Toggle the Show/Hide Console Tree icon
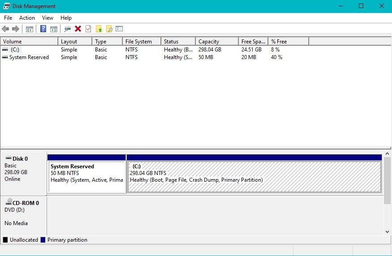This screenshot has height=256, width=392. [x=30, y=29]
